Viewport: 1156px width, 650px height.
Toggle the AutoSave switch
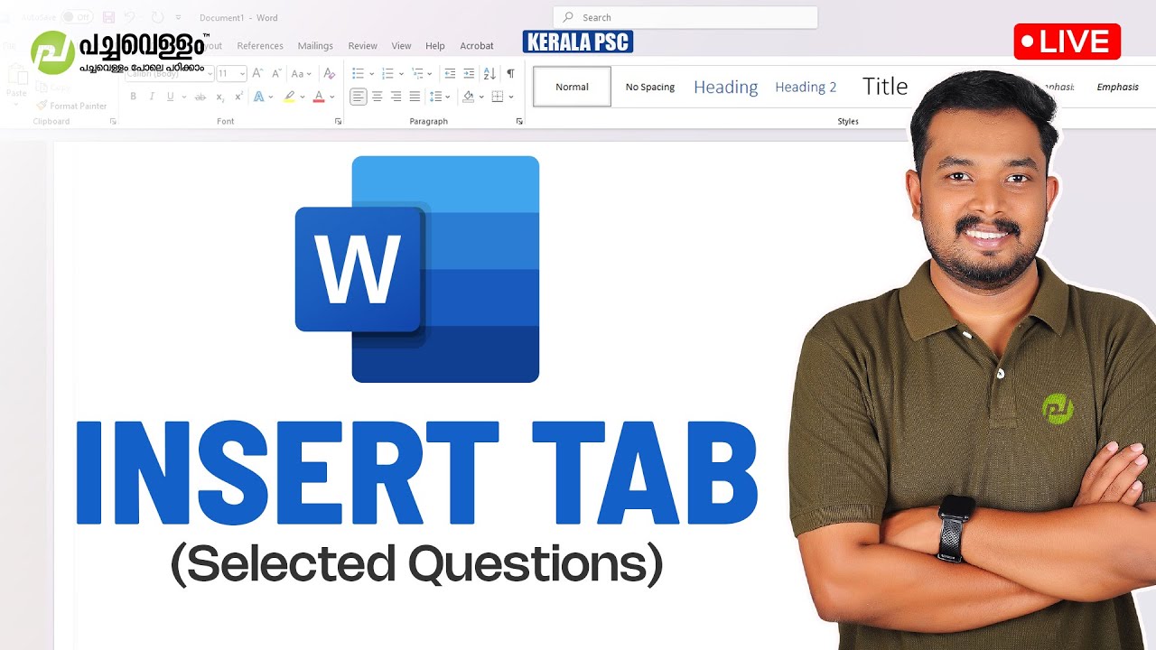(77, 17)
